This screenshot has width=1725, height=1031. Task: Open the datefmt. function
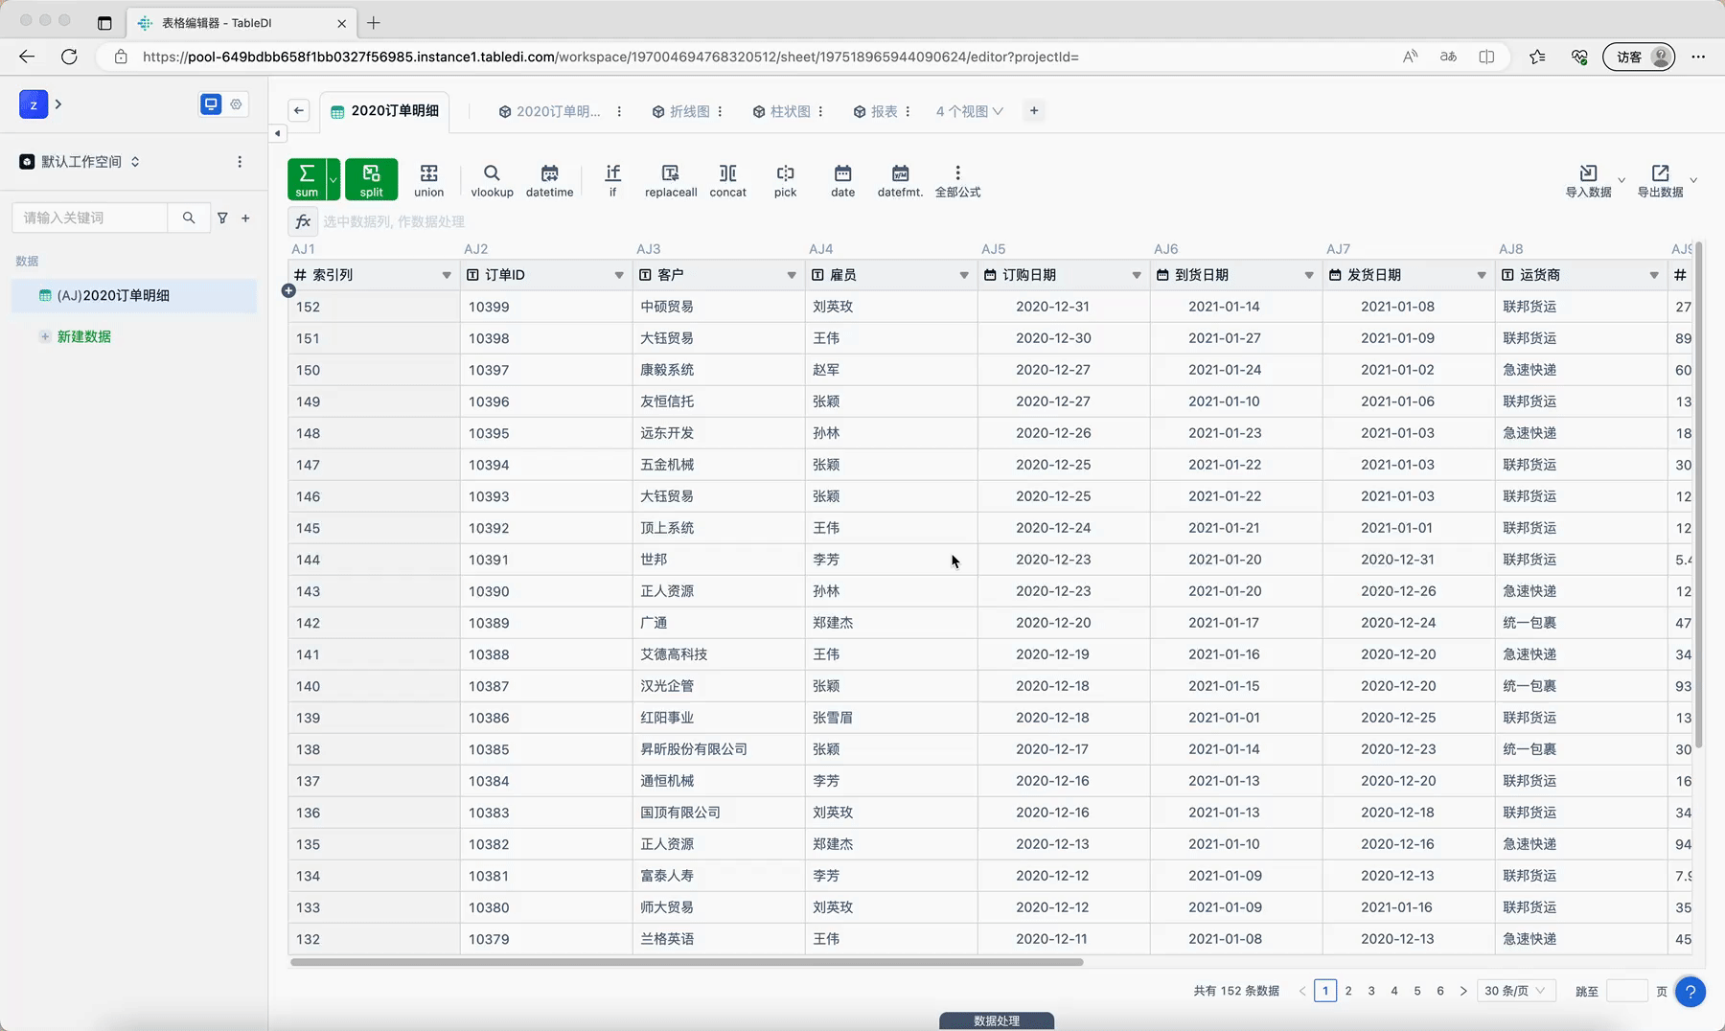pyautogui.click(x=900, y=179)
